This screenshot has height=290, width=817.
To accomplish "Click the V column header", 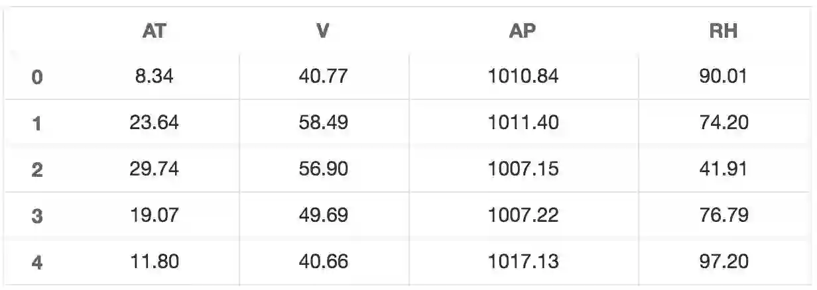I will (x=323, y=32).
